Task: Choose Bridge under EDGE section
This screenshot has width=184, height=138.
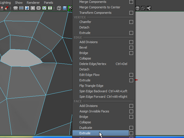Action: click(x=100, y=53)
